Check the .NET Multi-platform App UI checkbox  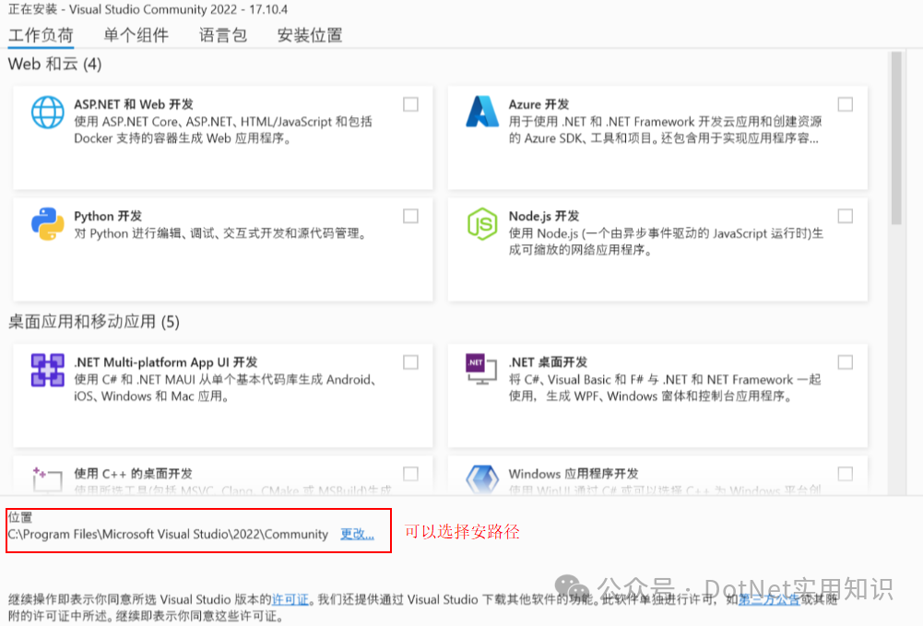411,362
